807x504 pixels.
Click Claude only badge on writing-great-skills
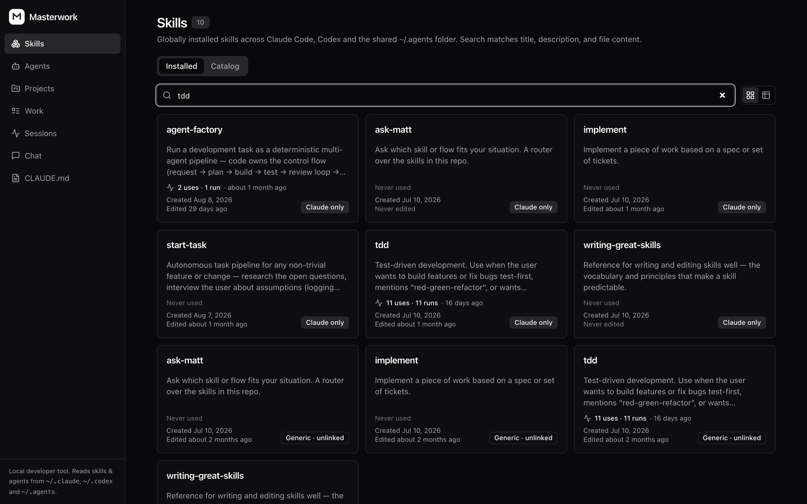click(x=742, y=322)
